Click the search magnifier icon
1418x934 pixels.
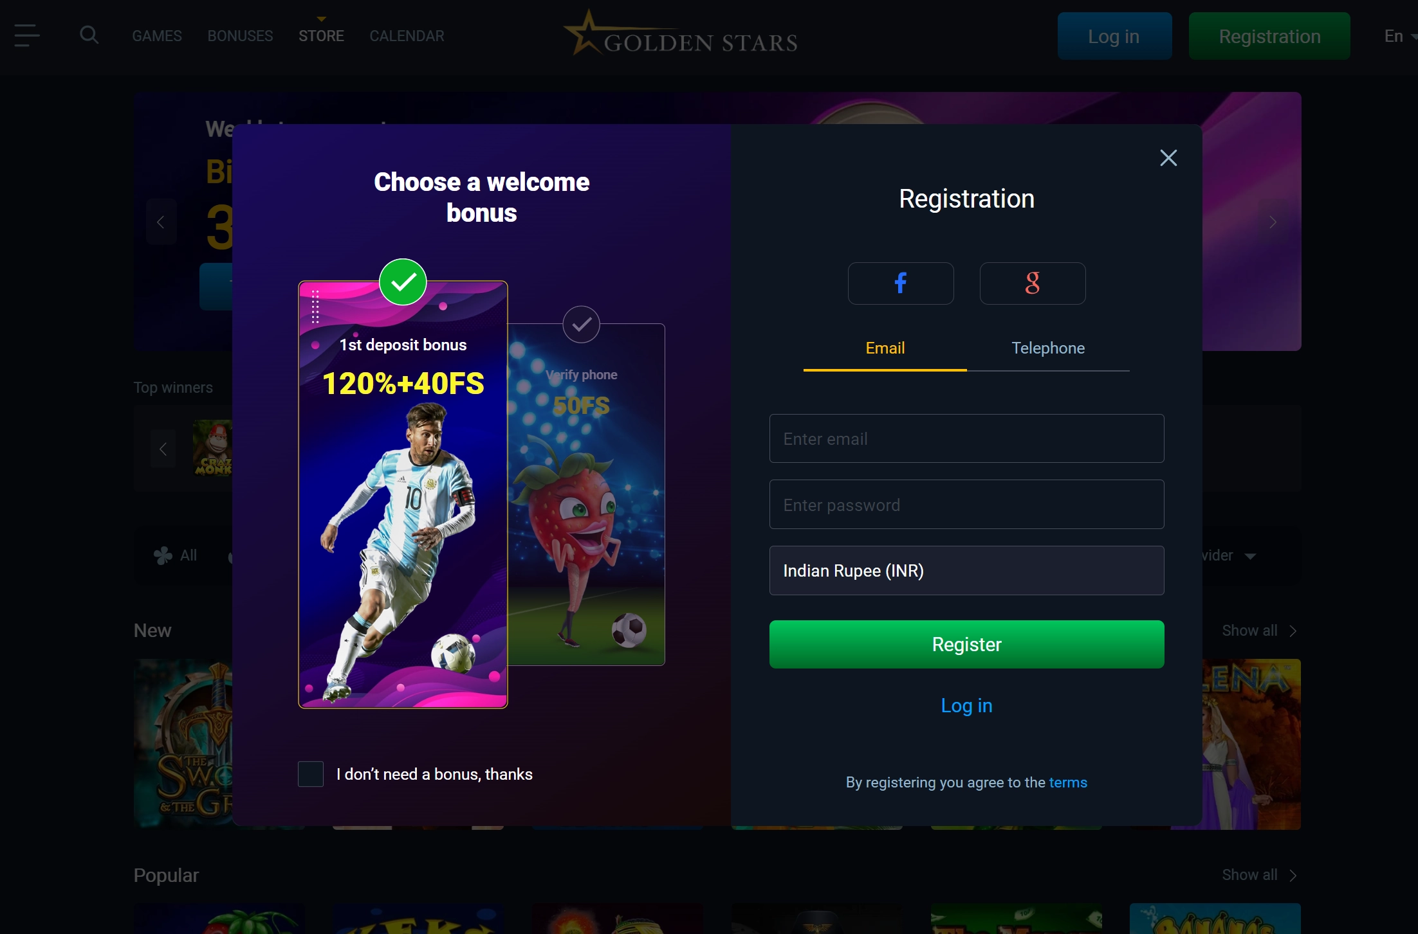click(x=89, y=35)
